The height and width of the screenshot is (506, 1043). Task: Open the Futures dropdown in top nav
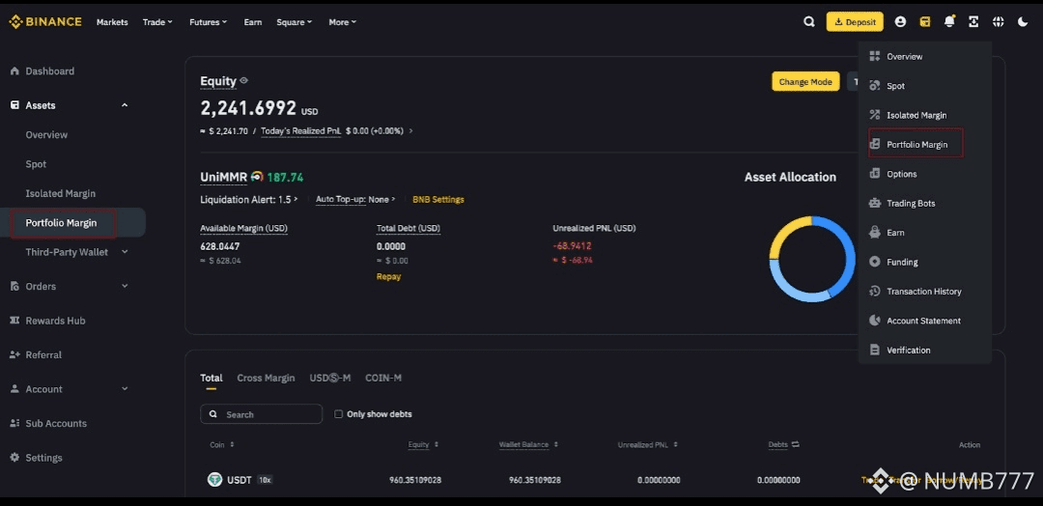pos(208,22)
